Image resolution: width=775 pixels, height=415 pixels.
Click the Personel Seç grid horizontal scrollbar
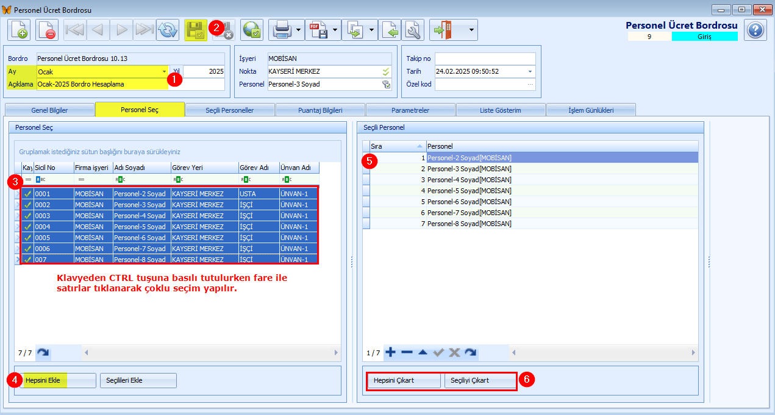pyautogui.click(x=211, y=352)
